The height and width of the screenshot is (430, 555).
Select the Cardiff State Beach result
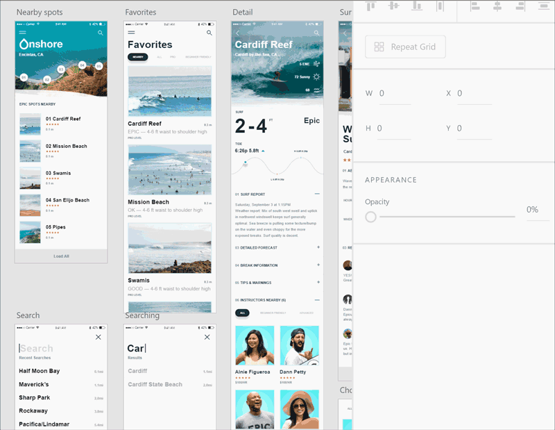point(155,384)
